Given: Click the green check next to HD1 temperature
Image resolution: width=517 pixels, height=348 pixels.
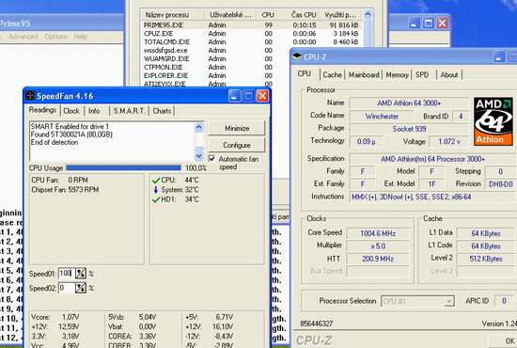Looking at the screenshot, I should point(156,199).
